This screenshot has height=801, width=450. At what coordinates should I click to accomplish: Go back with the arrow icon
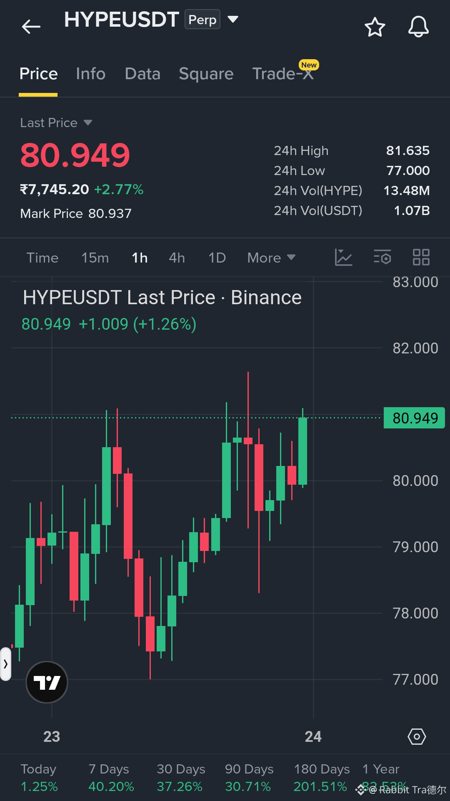pos(31,27)
